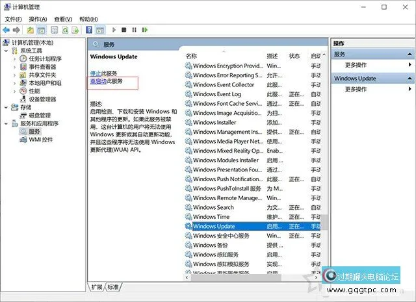Viewport: 416px width, 302px height.
Task: Select 共享文件夹 in the tree
Action: [42, 75]
